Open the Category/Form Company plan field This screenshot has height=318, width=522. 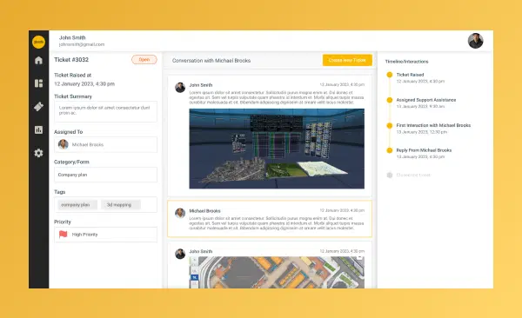pos(105,175)
